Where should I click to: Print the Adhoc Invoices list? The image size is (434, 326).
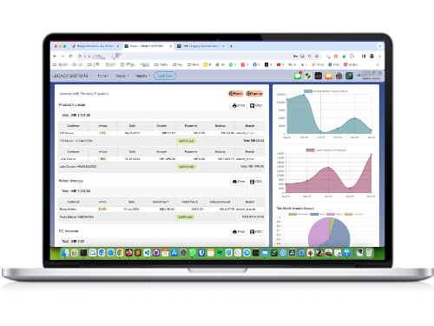coord(239,182)
